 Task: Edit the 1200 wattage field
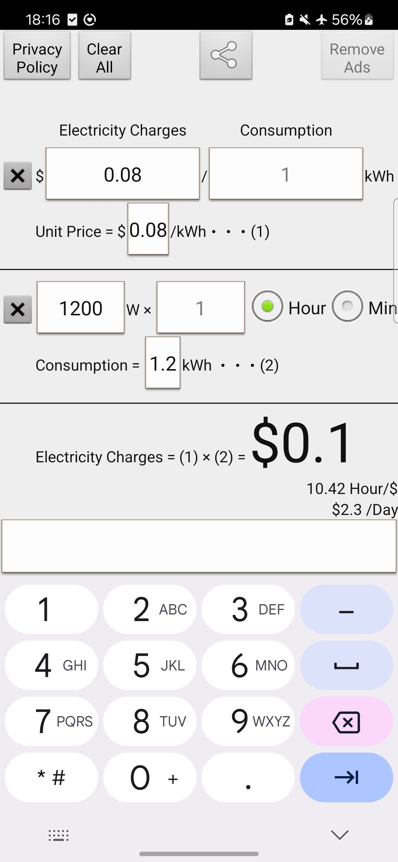(x=81, y=308)
